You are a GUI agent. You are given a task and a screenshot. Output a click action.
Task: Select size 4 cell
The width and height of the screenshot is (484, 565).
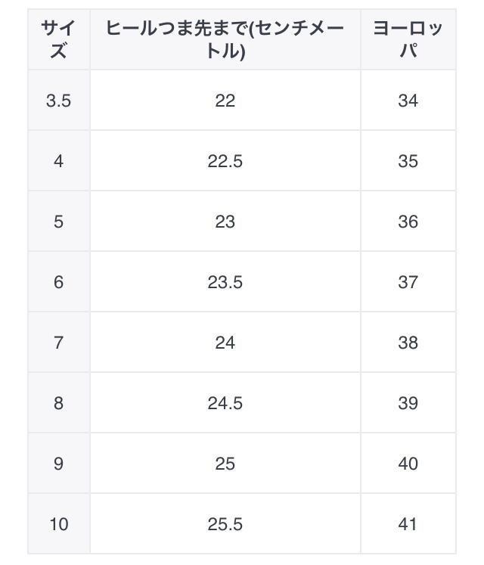[58, 161]
